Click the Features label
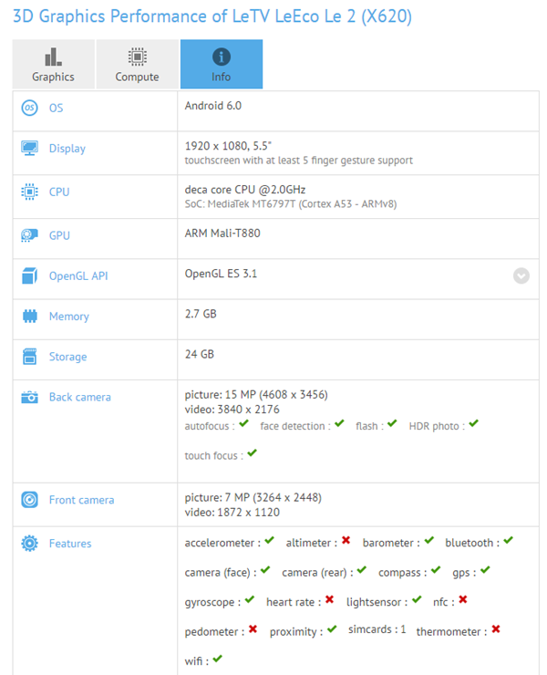 click(70, 544)
